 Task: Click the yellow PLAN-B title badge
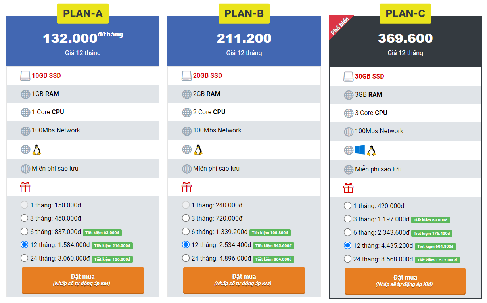click(244, 13)
